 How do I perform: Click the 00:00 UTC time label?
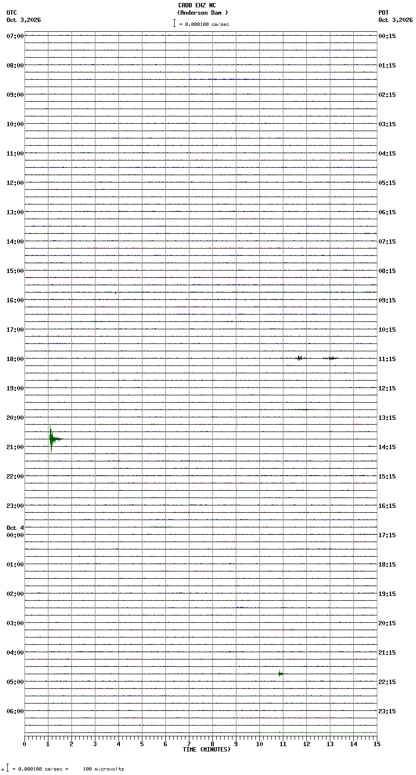pos(15,535)
